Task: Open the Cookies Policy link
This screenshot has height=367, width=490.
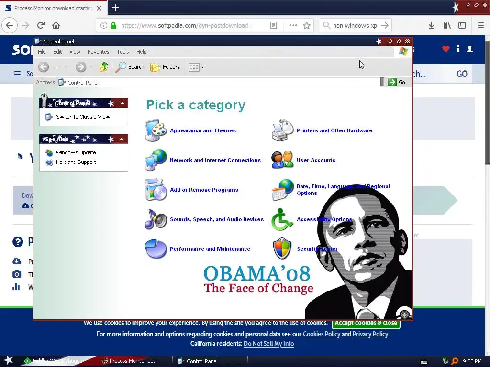Action: point(321,334)
